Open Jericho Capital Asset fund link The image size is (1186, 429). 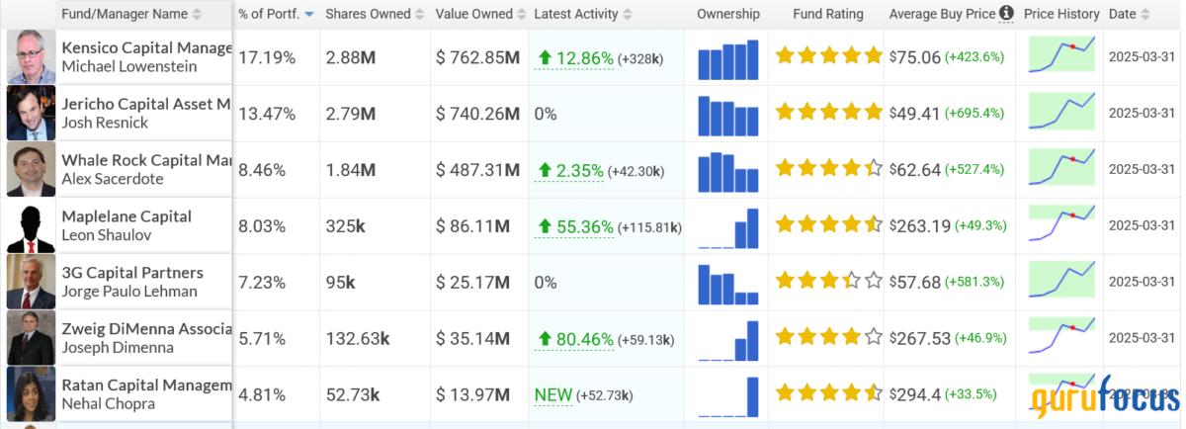(x=146, y=104)
